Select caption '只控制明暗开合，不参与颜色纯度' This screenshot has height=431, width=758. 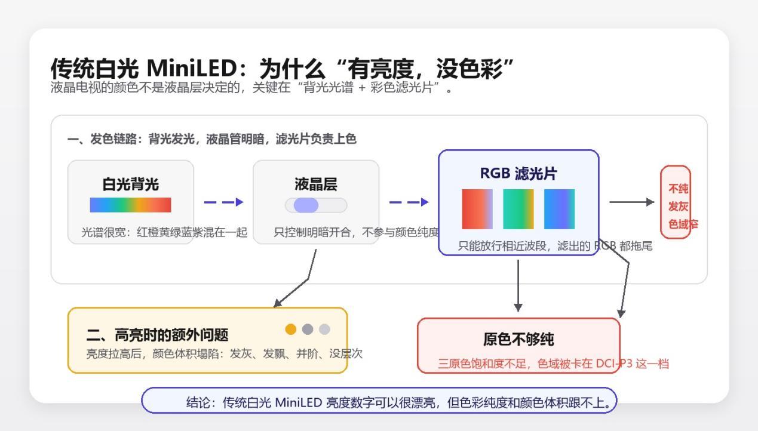(x=357, y=232)
